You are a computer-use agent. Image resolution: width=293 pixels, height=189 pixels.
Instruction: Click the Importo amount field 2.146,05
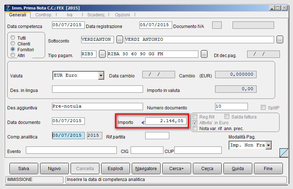[x=166, y=121]
